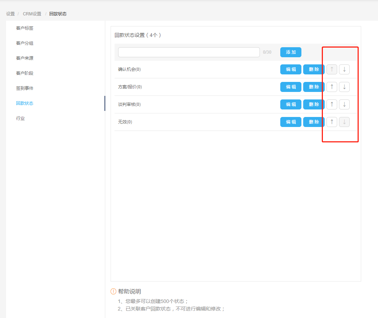This screenshot has width=378, height=318.
Task: Open 行业 settings page
Action: click(20, 118)
